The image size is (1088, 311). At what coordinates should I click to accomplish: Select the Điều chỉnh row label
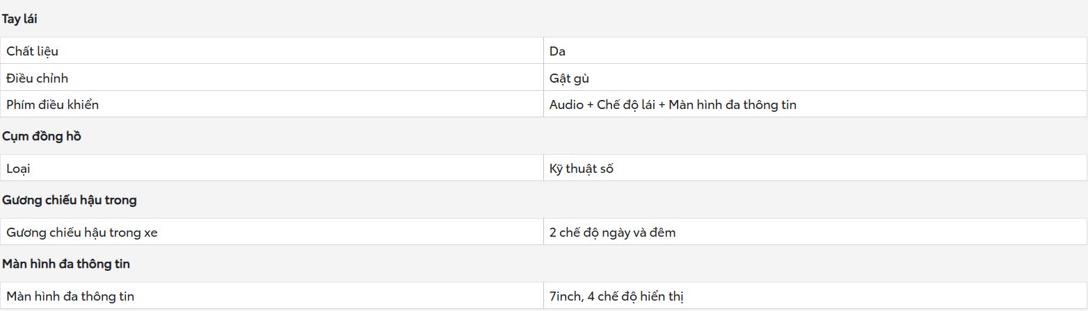point(38,78)
